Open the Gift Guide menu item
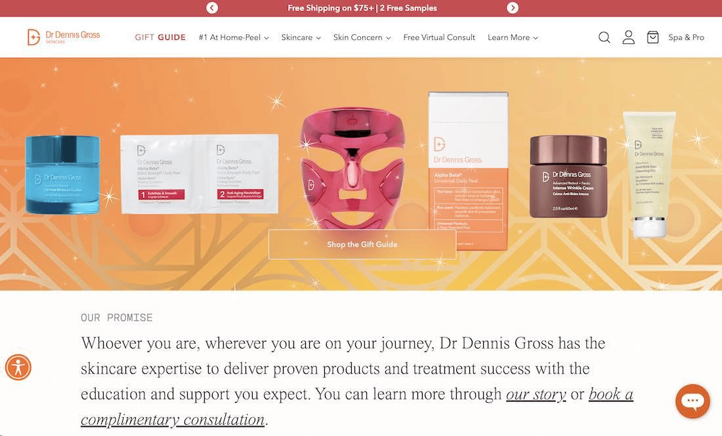The width and height of the screenshot is (722, 436). (x=160, y=37)
